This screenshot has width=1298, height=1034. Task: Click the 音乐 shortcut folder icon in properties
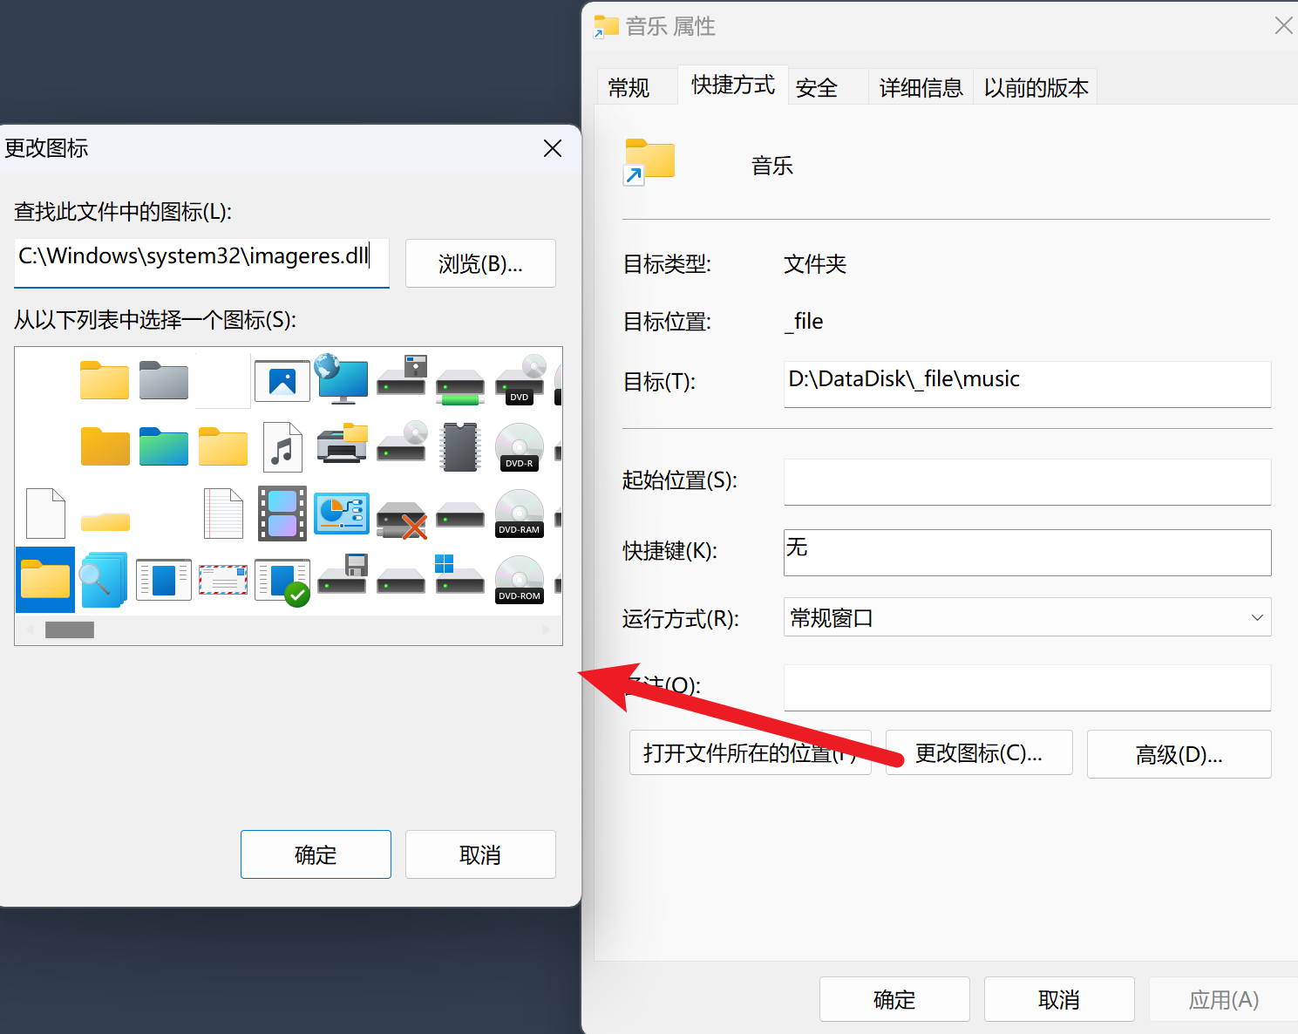point(649,162)
